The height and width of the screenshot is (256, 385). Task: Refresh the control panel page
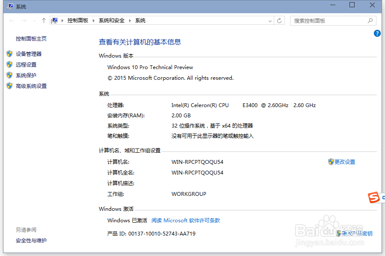(x=279, y=20)
